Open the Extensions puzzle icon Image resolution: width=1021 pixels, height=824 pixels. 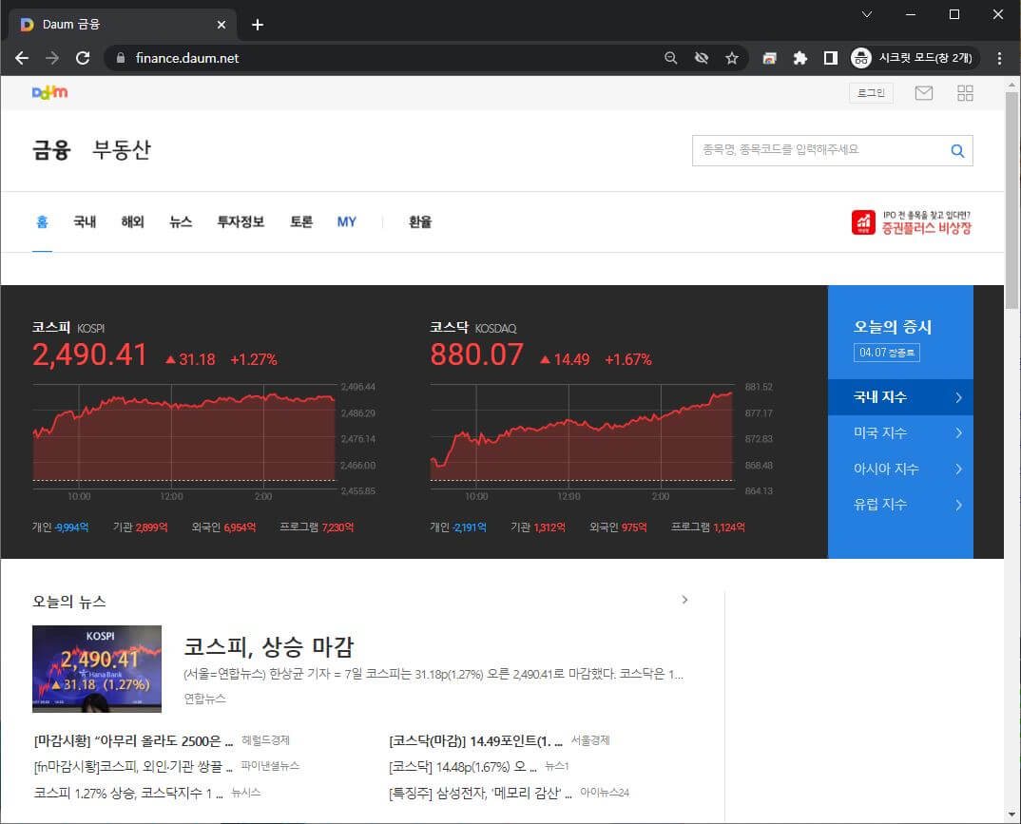pos(800,58)
